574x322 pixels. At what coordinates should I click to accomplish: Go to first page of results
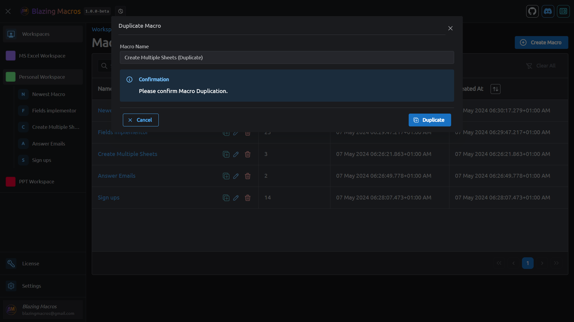(499, 263)
